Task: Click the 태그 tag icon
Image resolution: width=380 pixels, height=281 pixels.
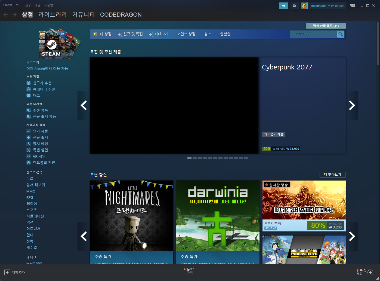Action: click(29, 96)
